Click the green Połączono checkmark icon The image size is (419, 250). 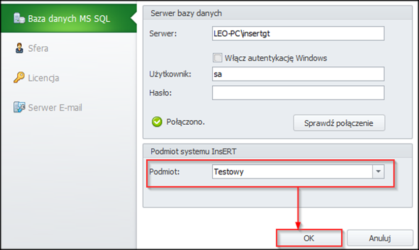157,122
